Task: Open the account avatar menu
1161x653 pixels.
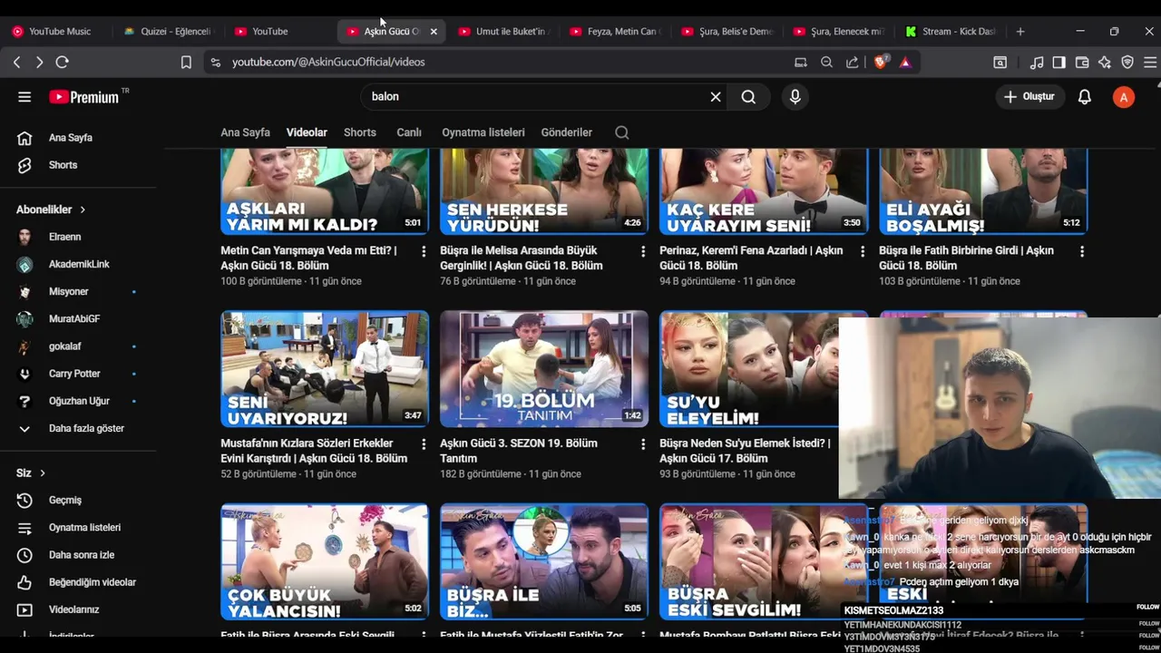Action: (x=1124, y=97)
